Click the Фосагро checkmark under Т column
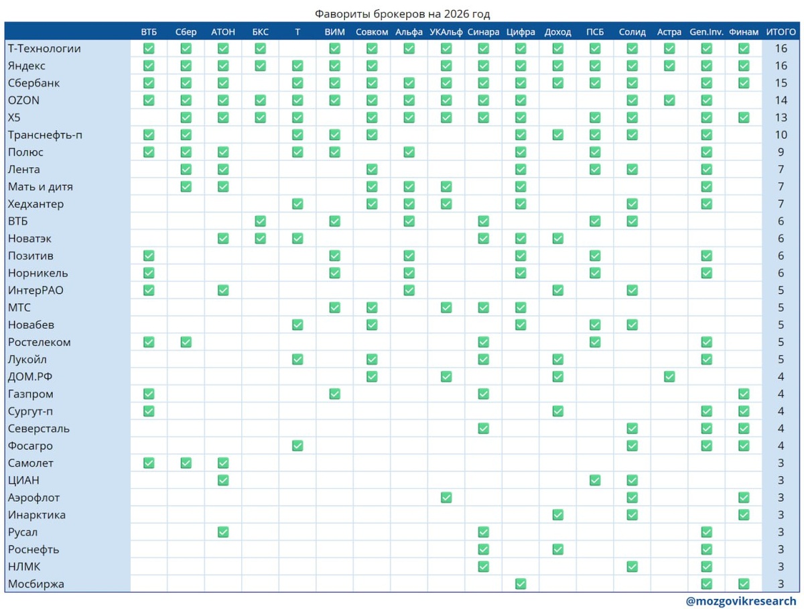The width and height of the screenshot is (804, 609). pos(297,445)
